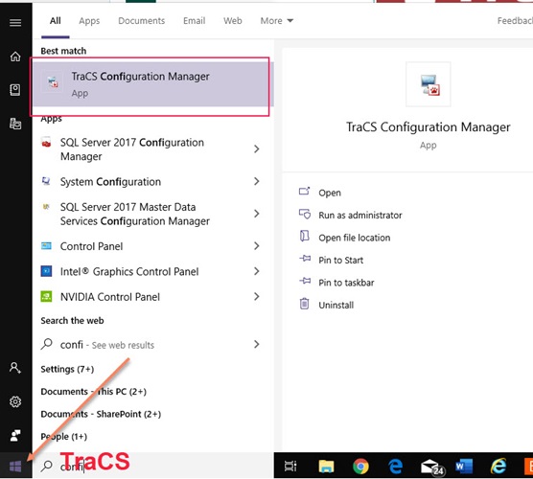Click the NVIDIA Control Panel icon
Viewport: 533px width, 479px height.
[x=46, y=297]
